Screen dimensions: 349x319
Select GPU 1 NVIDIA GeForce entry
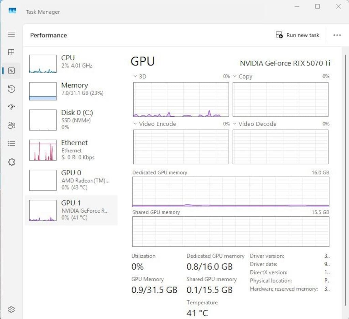pos(71,210)
